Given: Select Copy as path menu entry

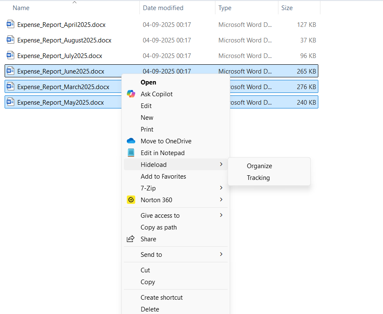Looking at the screenshot, I should pyautogui.click(x=158, y=227).
